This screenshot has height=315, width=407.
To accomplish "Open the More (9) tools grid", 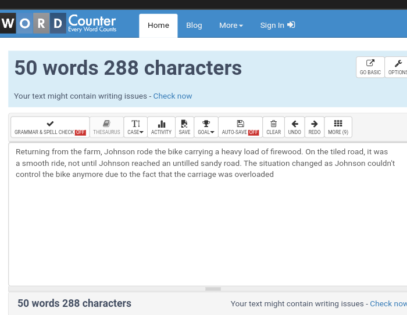I will [x=338, y=127].
